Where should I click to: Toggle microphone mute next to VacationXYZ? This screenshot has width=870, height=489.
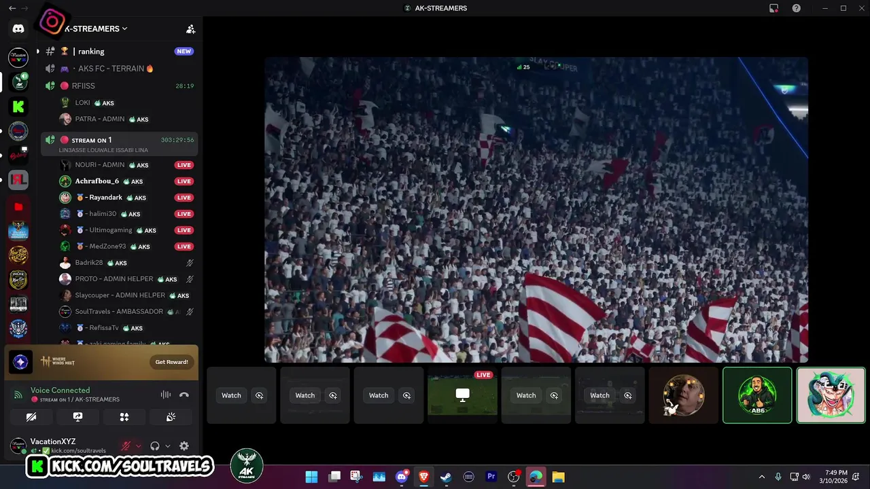tap(126, 446)
